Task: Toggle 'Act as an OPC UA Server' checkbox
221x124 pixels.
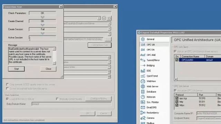Action: coord(175,90)
